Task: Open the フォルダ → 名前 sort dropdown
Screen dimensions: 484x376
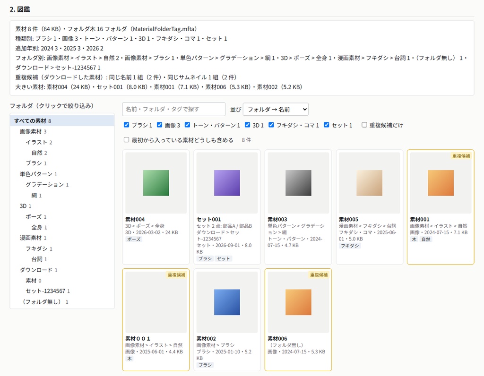Action: [x=276, y=109]
